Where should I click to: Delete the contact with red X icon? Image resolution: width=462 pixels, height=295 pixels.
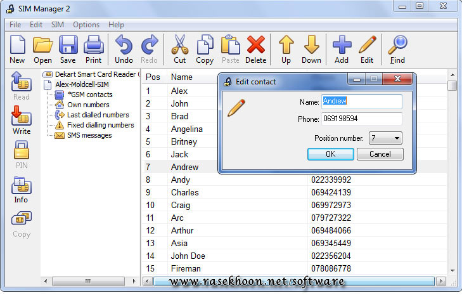(x=256, y=49)
